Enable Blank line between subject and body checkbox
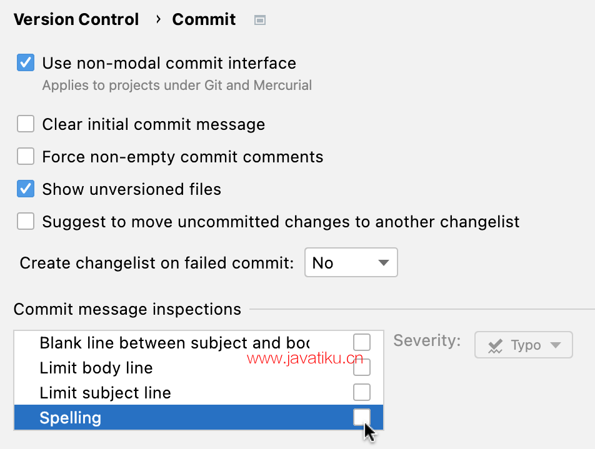 (362, 342)
